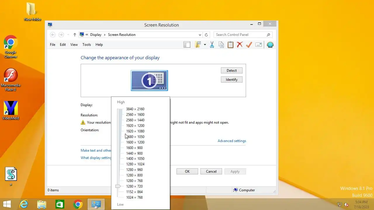Open folder options dropdown arrow in toolbar

(205, 45)
